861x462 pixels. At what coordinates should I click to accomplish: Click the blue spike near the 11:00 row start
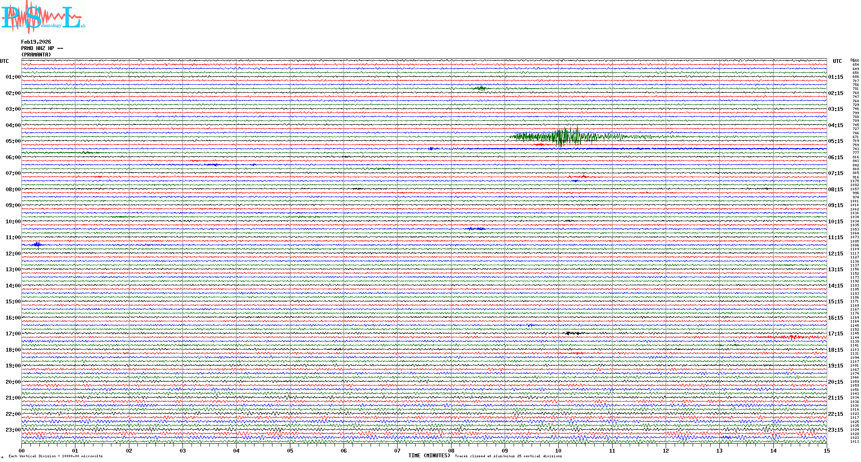[37, 245]
